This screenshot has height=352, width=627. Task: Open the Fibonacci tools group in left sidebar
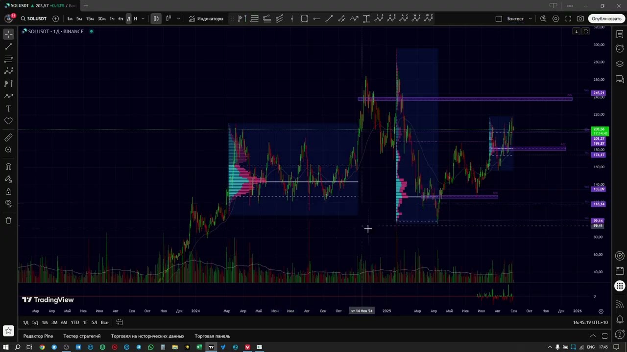point(8,59)
